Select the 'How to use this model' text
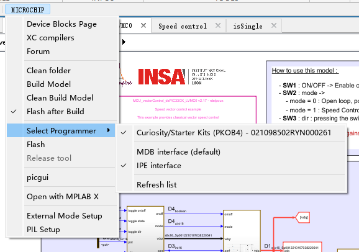This screenshot has width=359, height=252. click(x=305, y=71)
